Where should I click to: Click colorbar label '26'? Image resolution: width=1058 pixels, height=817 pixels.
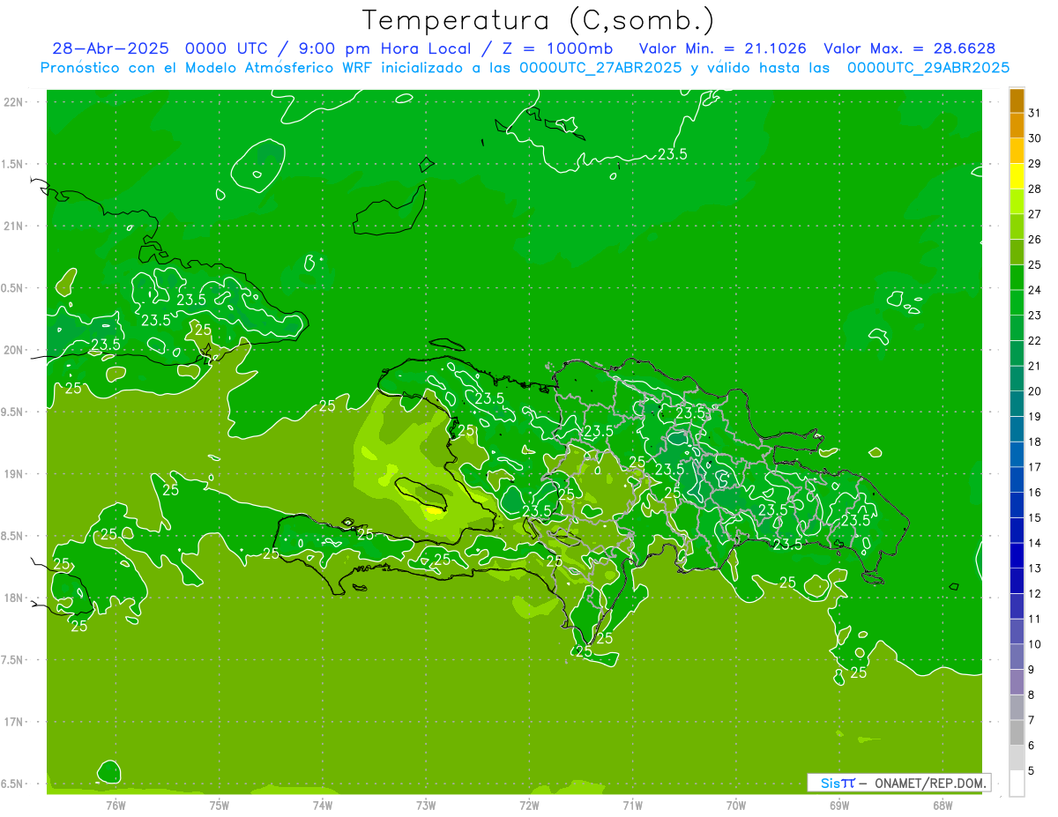1035,240
